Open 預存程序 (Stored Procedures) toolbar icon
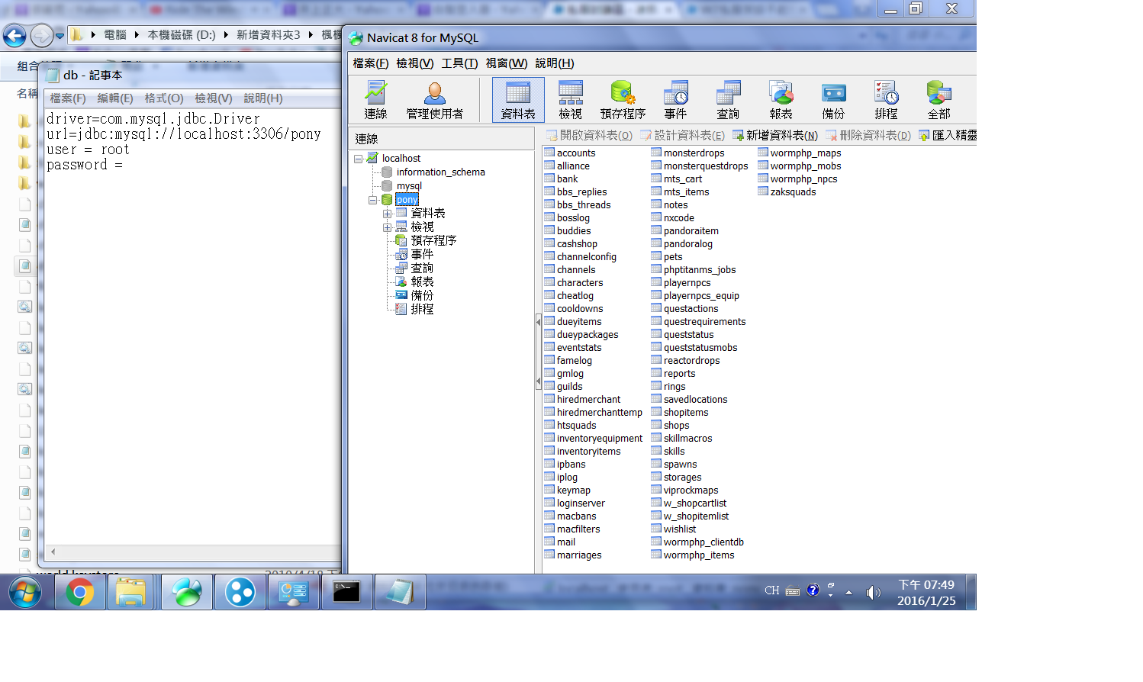Screen dimensions: 1143x682 pos(623,100)
